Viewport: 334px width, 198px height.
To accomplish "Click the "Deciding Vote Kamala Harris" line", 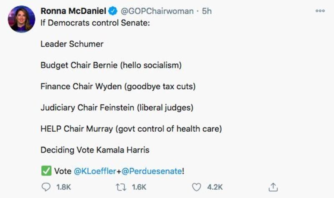I will (x=94, y=150).
